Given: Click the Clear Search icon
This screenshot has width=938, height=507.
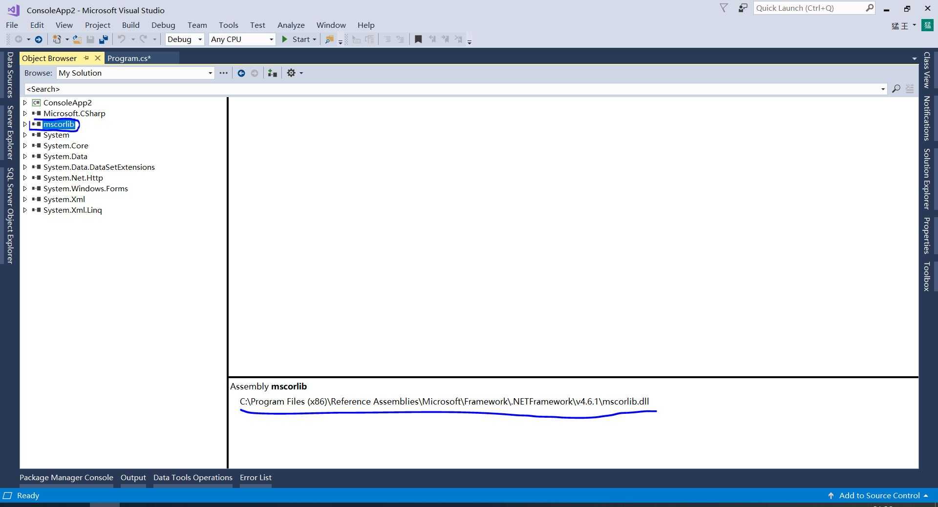Looking at the screenshot, I should coord(910,89).
